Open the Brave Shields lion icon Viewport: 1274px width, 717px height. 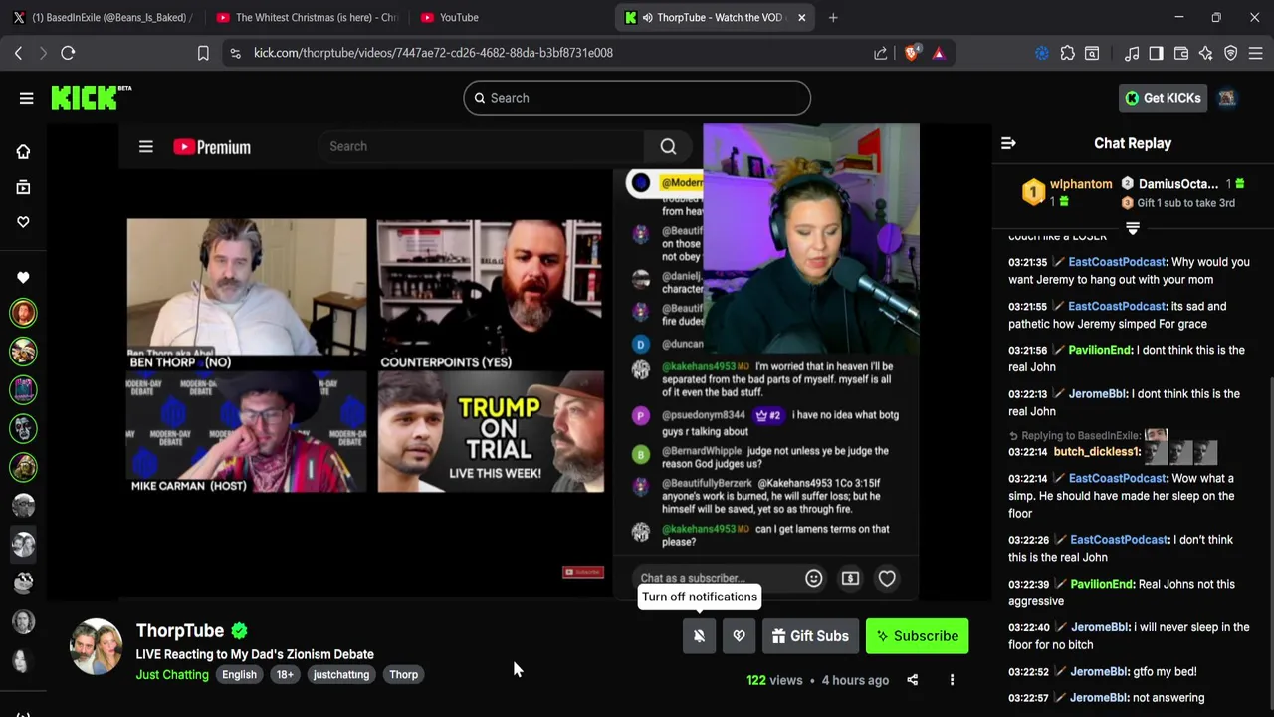pos(911,53)
